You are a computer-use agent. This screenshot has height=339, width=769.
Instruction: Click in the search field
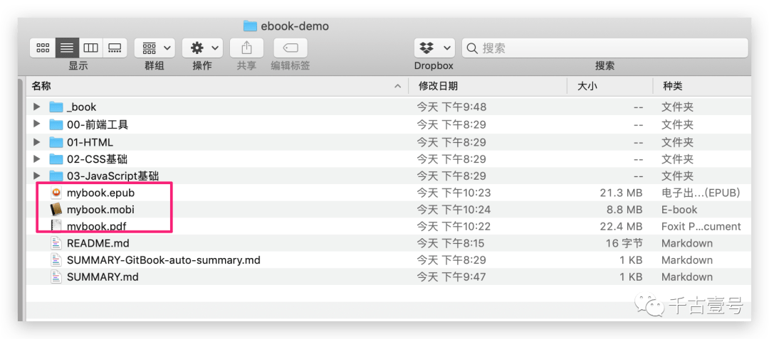click(x=605, y=48)
